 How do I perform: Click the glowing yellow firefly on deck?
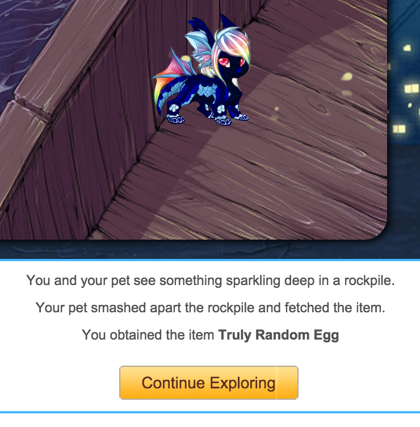347,77
